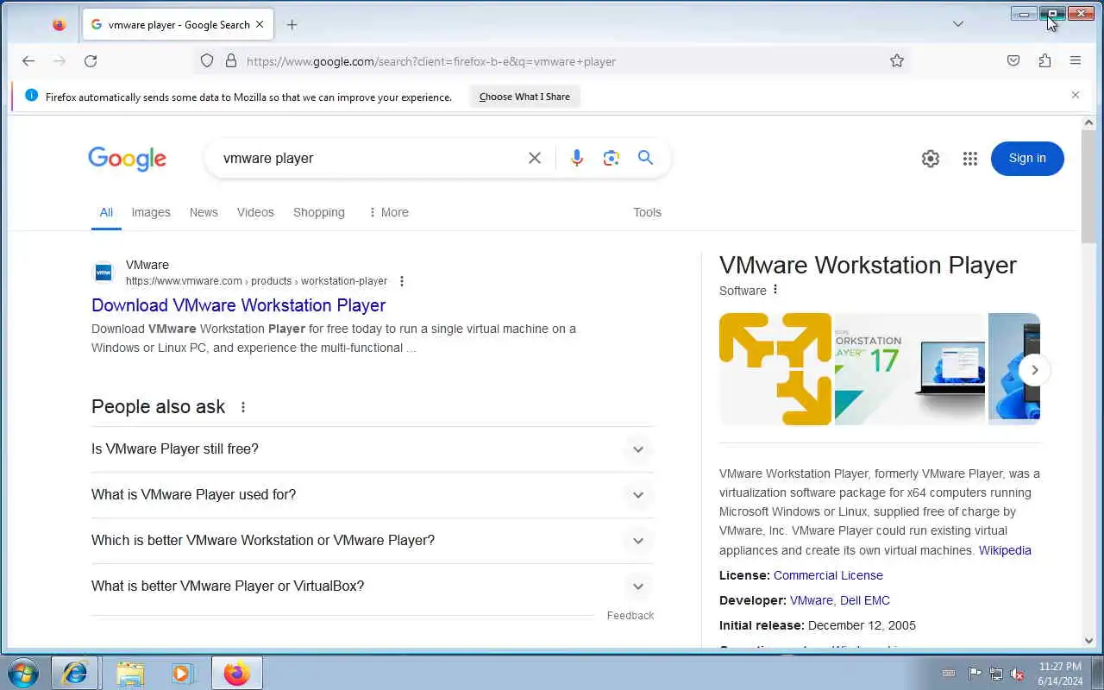This screenshot has height=690, width=1104.
Task: Open the search Tools option
Action: [647, 212]
